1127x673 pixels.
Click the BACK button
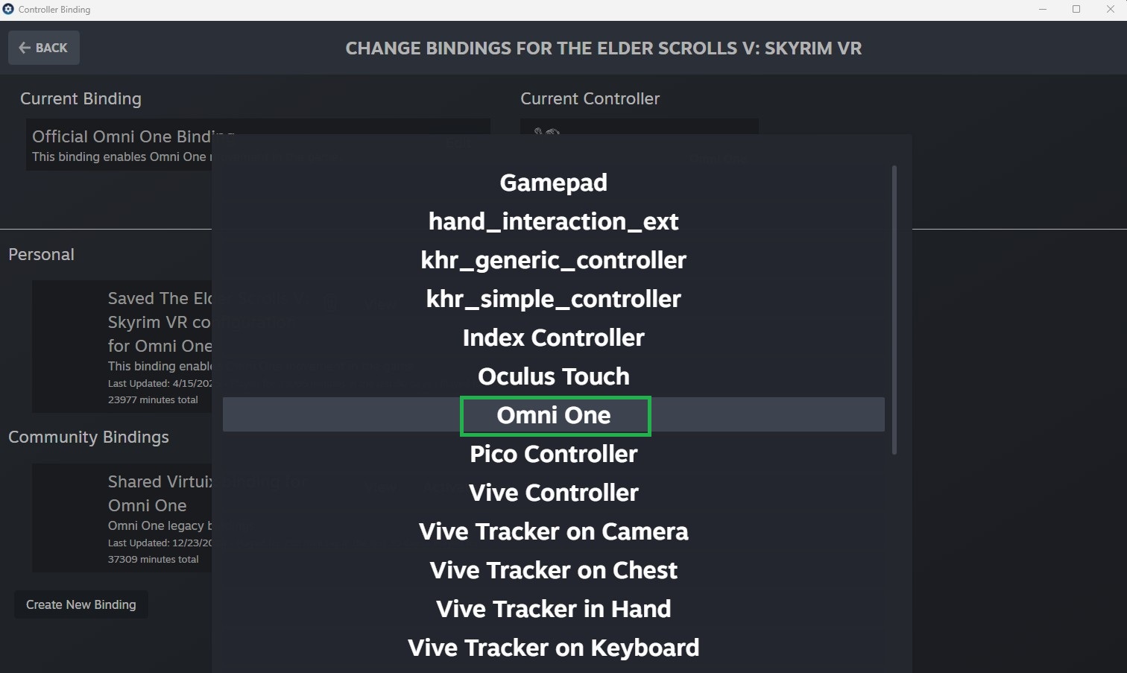43,47
